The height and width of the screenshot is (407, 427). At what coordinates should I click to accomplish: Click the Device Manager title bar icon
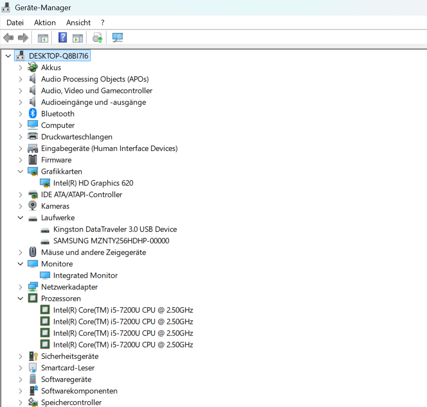pos(6,7)
